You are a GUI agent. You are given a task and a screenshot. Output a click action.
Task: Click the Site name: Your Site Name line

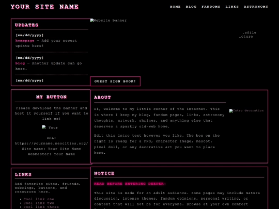click(52, 149)
